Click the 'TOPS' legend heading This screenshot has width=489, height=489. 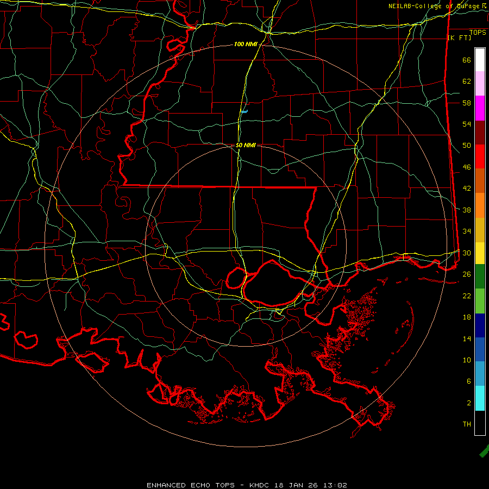tap(478, 33)
